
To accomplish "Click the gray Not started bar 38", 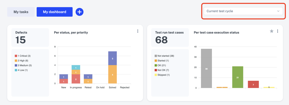I will point(206,68).
